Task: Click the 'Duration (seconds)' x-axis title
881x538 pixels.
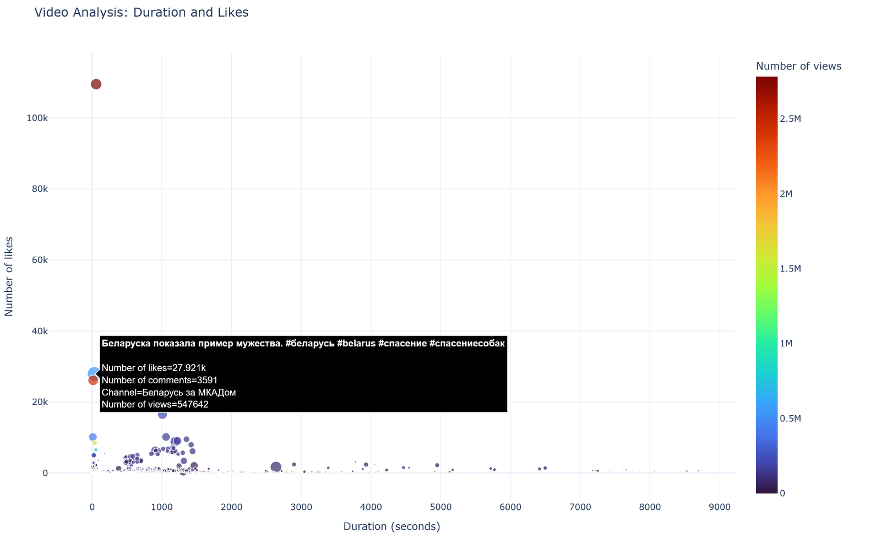Action: (x=391, y=526)
